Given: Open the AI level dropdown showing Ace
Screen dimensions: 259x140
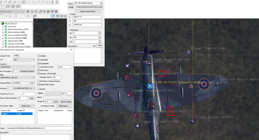Looking at the screenshot, I should pyautogui.click(x=24, y=60).
